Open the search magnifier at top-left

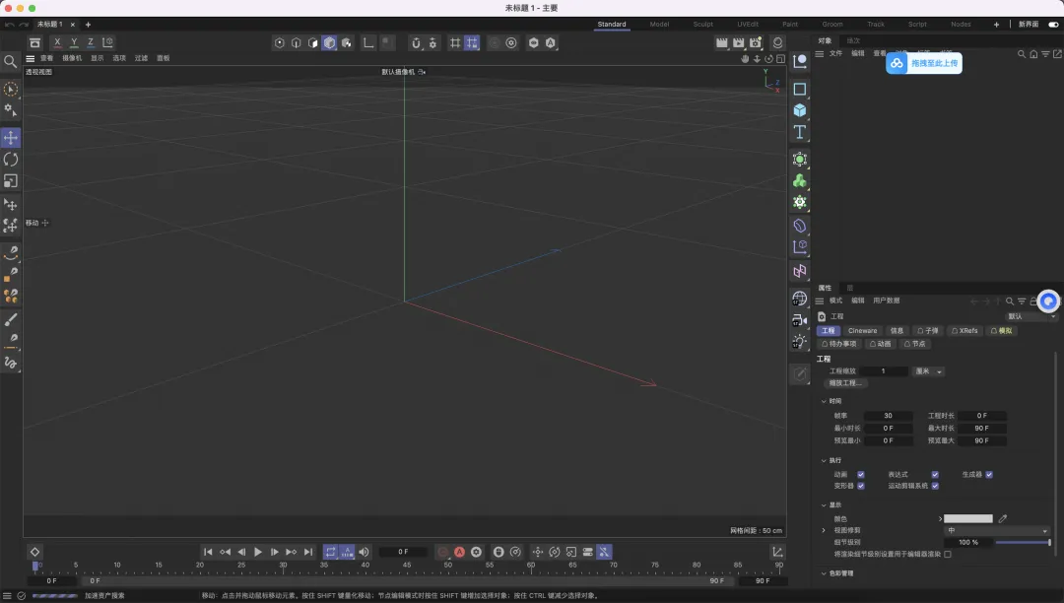pos(10,62)
